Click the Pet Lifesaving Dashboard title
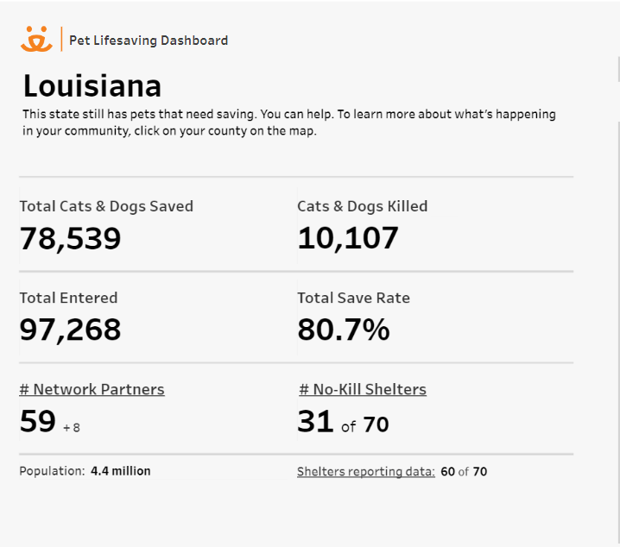 point(149,41)
